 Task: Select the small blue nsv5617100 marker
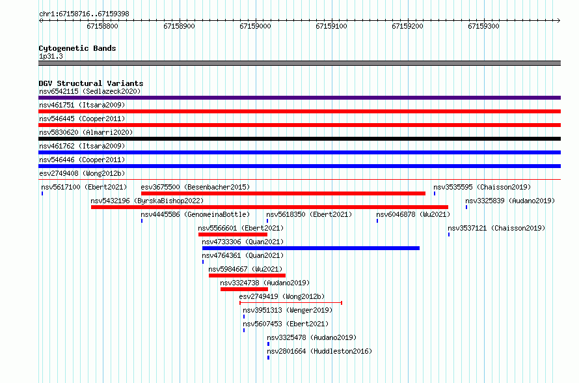pyautogui.click(x=42, y=193)
